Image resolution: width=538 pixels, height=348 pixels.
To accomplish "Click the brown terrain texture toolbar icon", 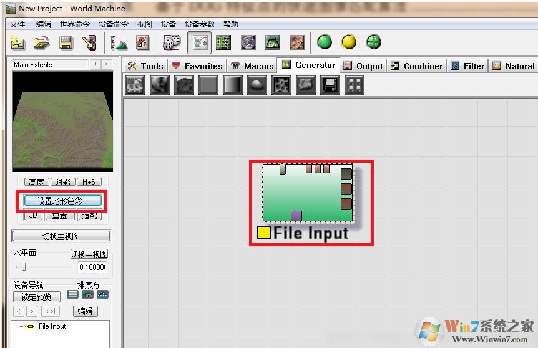I will click(x=297, y=43).
